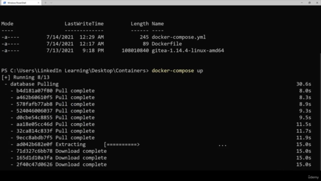
Task: Close the Windows PowerShell tab
Action: [x=38, y=3]
